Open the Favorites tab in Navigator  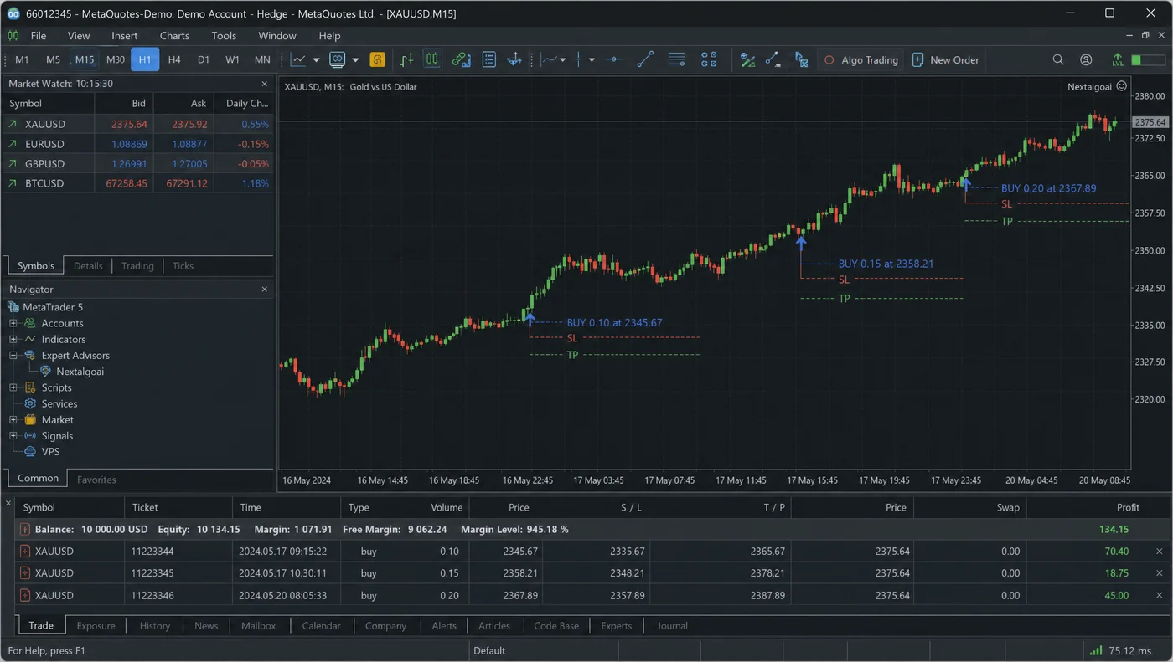point(96,480)
